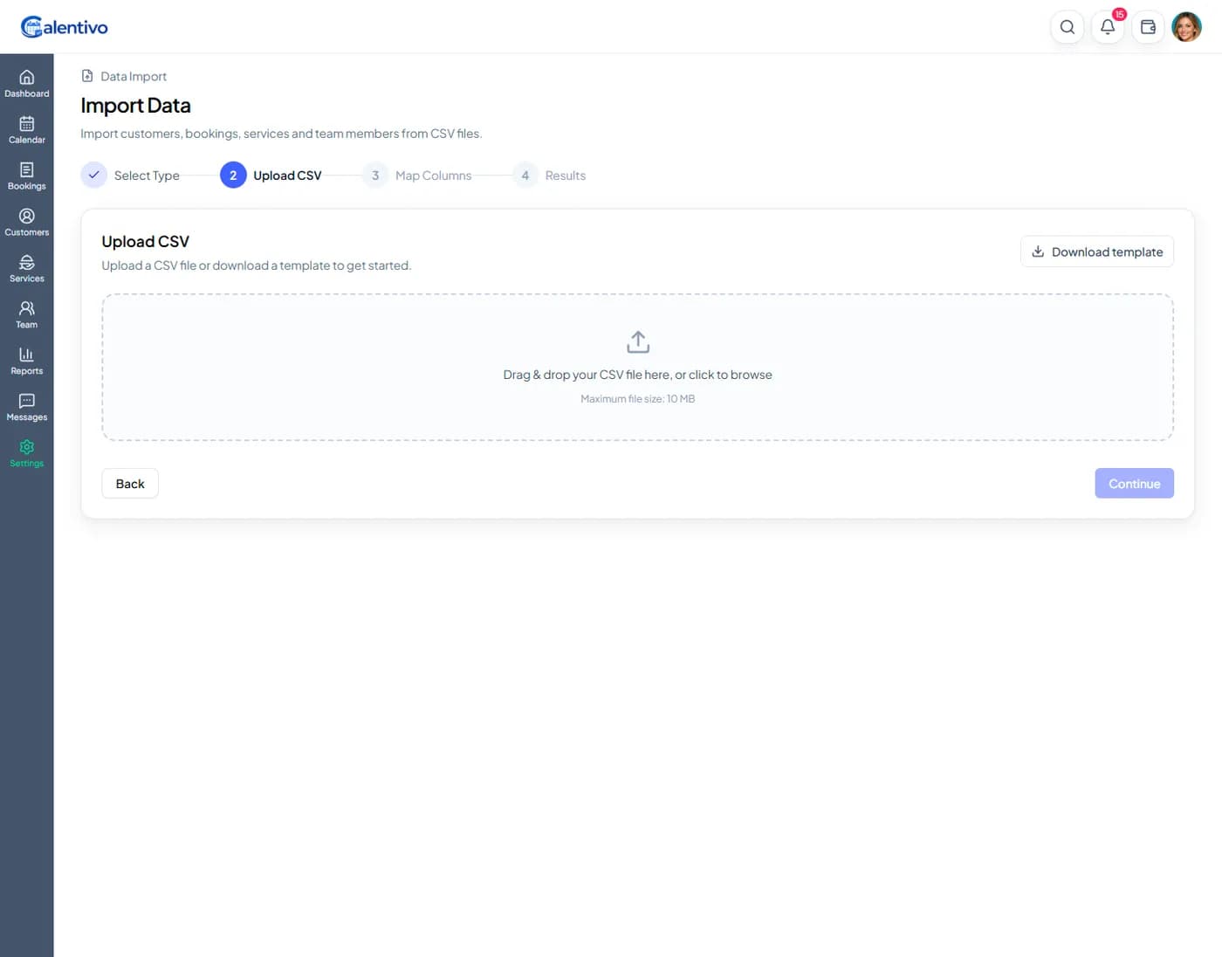The height and width of the screenshot is (957, 1222).
Task: Open the wallet icon in the header
Action: [1147, 27]
